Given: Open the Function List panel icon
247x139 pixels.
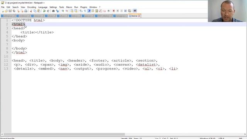Looking at the screenshot, I should point(101,11).
